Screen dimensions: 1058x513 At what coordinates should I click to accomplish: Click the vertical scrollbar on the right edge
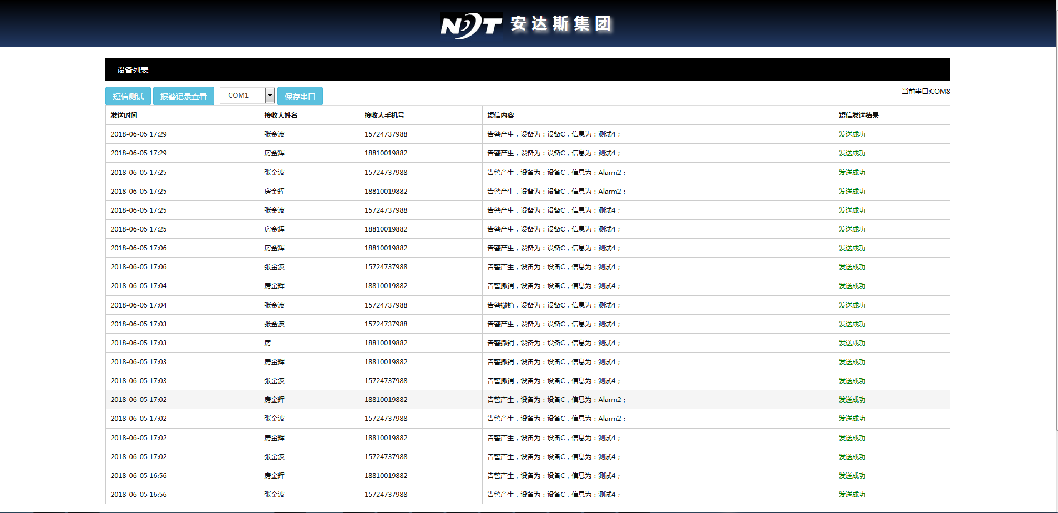click(x=1056, y=222)
